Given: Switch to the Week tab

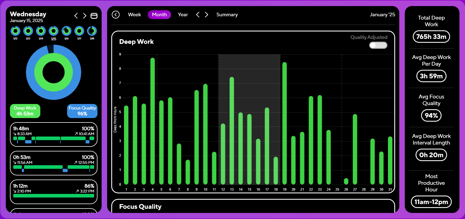Looking at the screenshot, I should pos(134,15).
